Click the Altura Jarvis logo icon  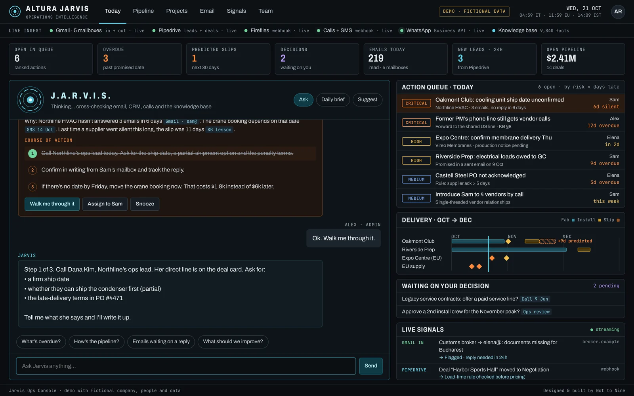[x=15, y=11]
